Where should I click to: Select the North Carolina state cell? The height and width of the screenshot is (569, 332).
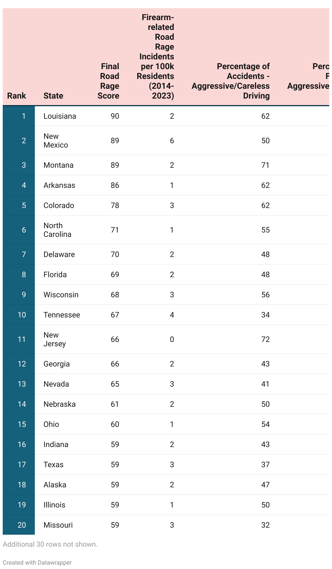pos(57,230)
